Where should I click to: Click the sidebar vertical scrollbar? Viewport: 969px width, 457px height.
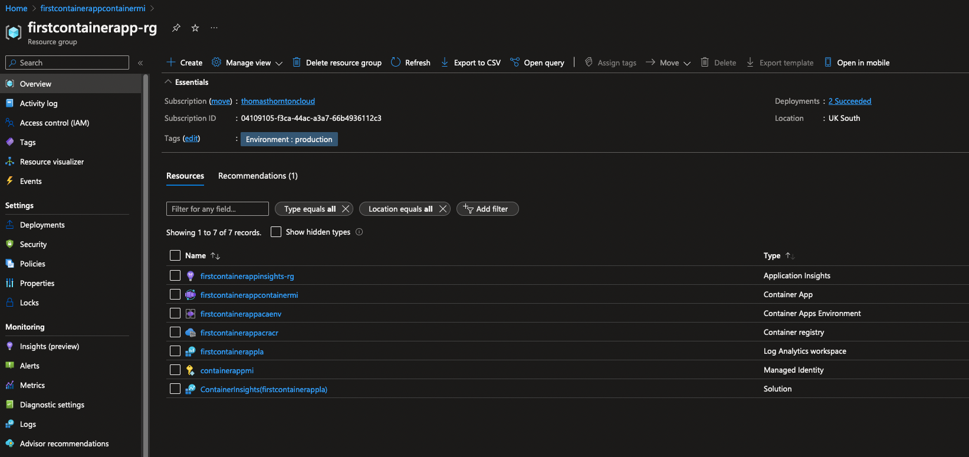[x=145, y=265]
